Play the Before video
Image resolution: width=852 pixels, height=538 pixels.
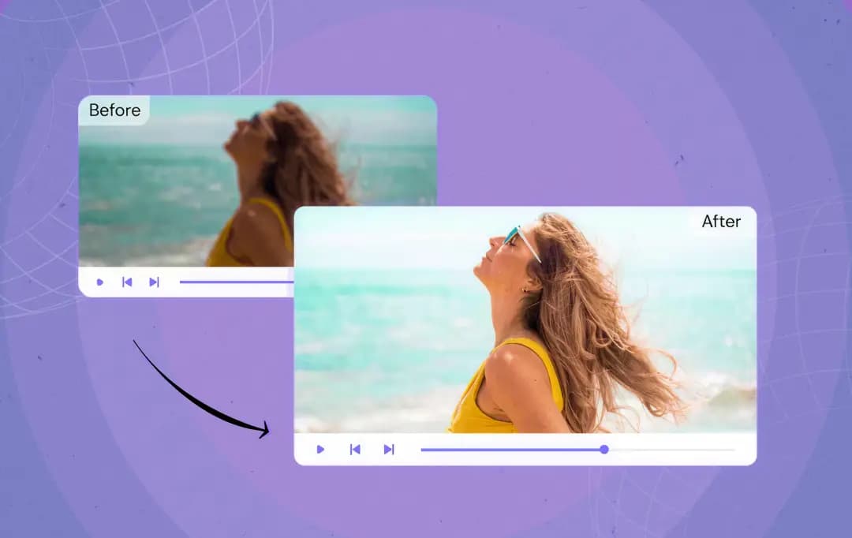tap(100, 282)
